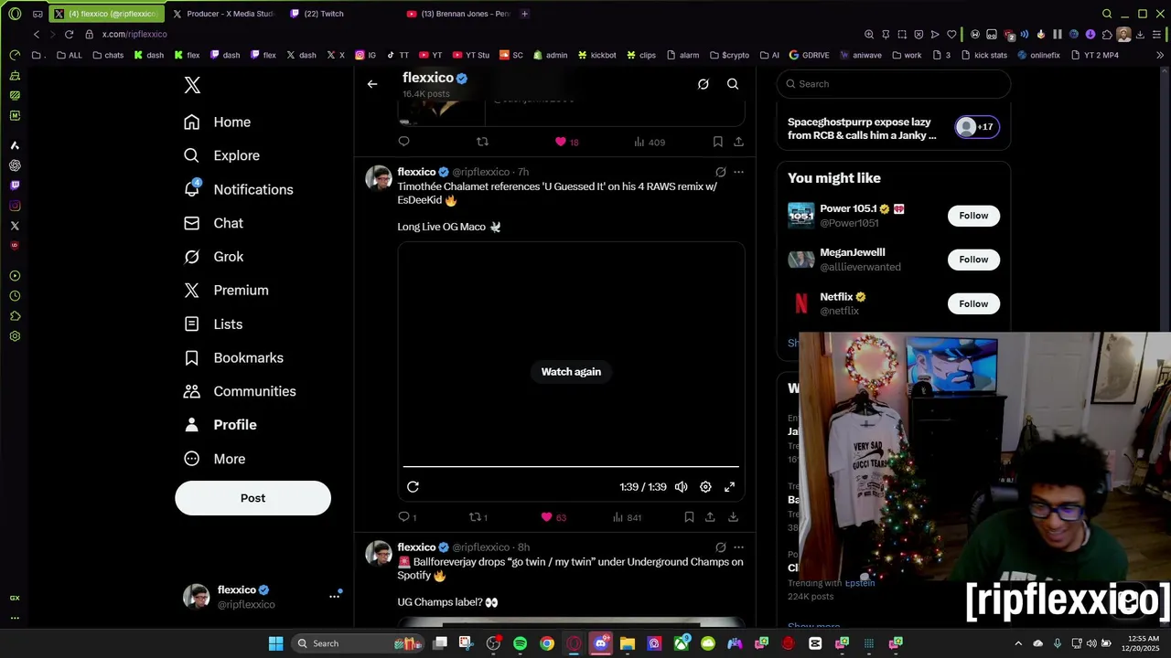Go to Profile in the sidebar
This screenshot has width=1171, height=658.
[220, 425]
